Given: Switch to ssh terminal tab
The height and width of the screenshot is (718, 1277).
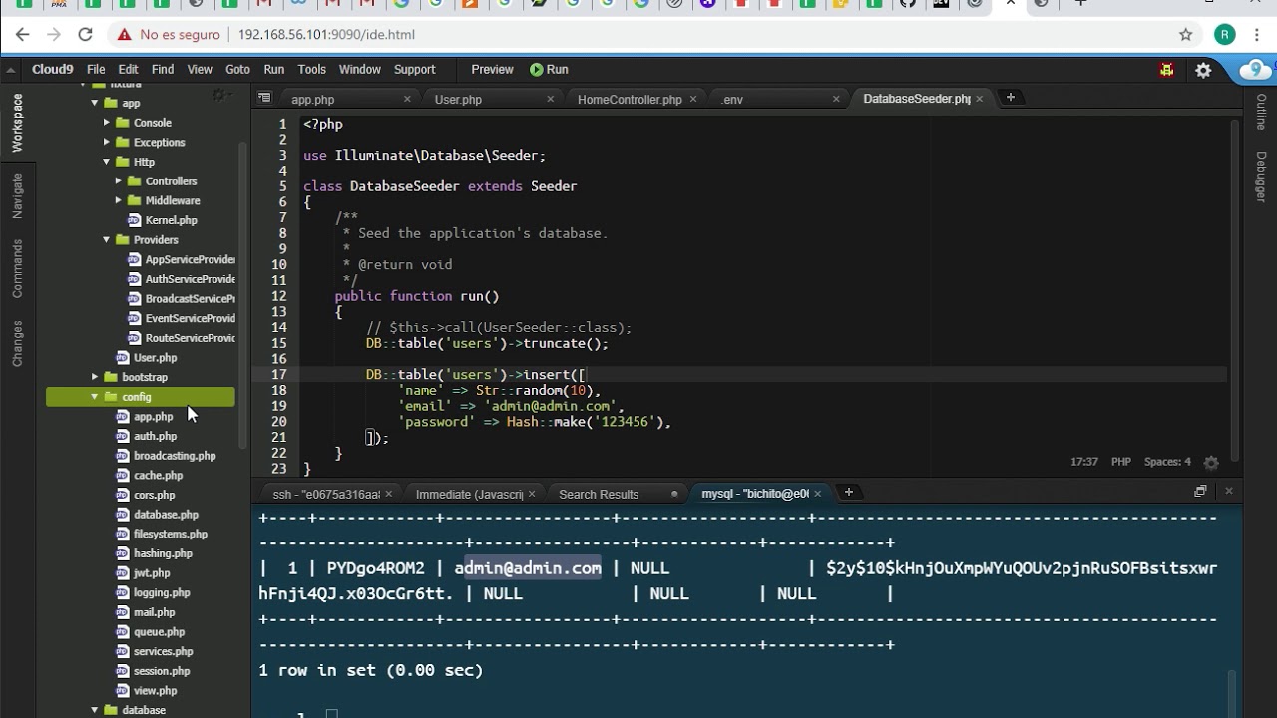Looking at the screenshot, I should [x=326, y=494].
